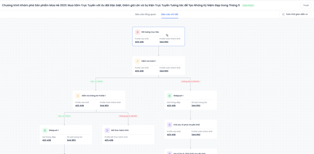
Task: Open the Toàn thời gian diễn ra date filter
Action: pos(295,14)
